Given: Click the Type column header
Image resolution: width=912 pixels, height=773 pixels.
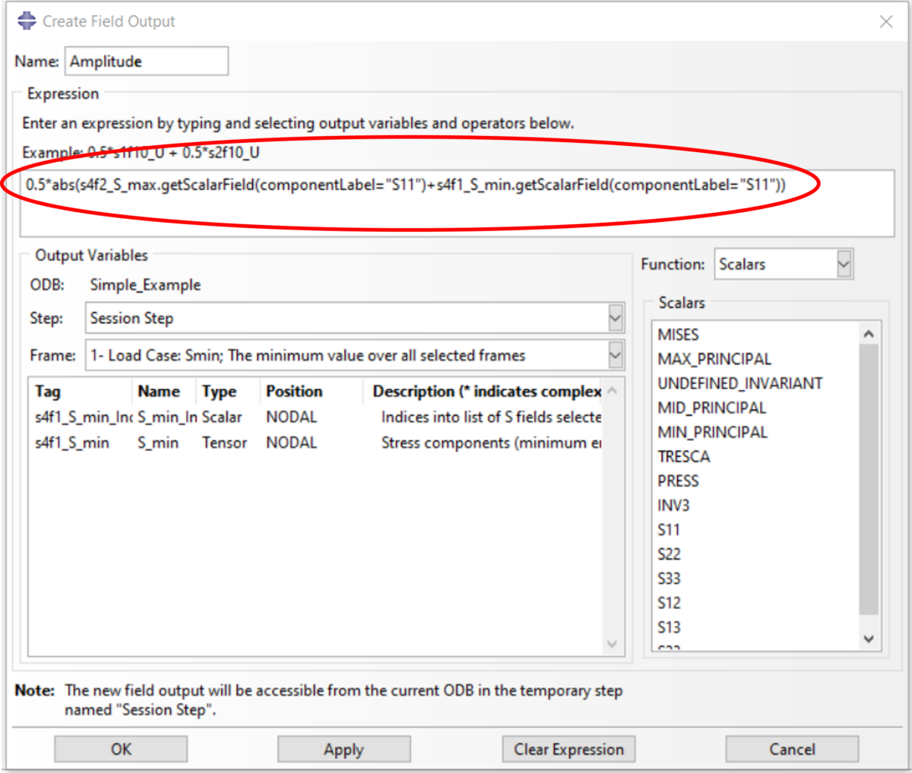Looking at the screenshot, I should coord(228,391).
